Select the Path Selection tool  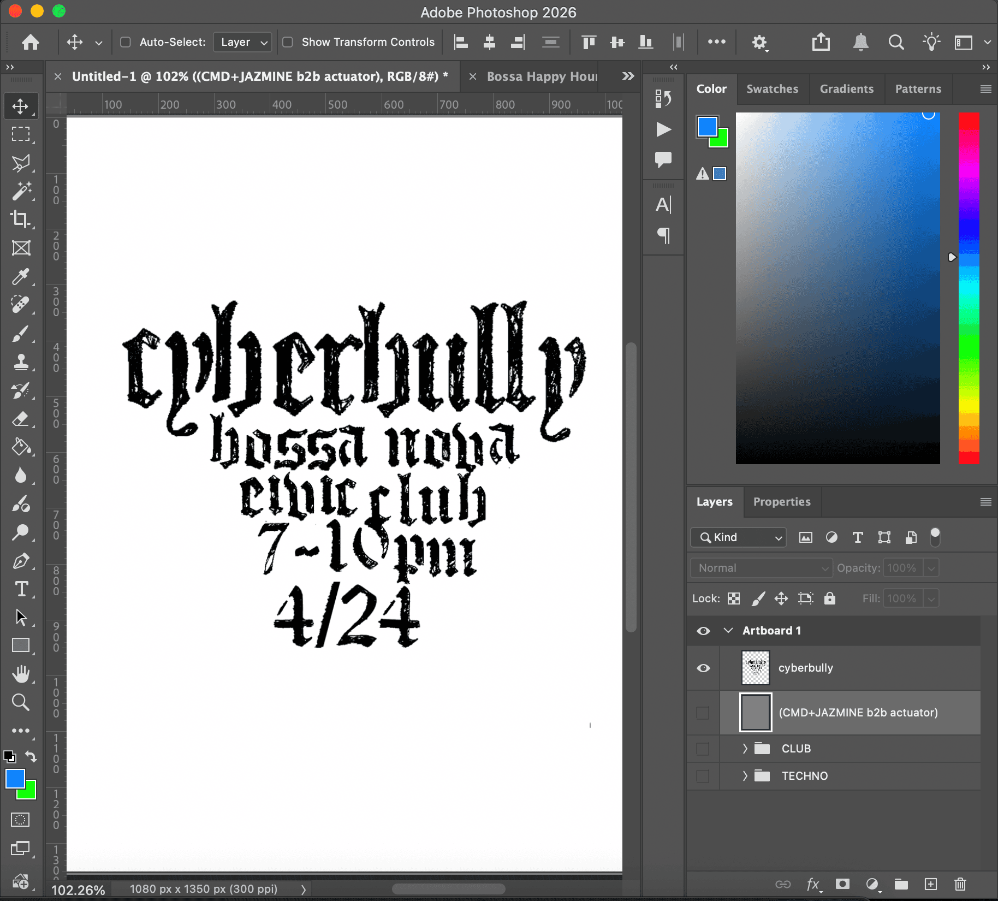21,618
